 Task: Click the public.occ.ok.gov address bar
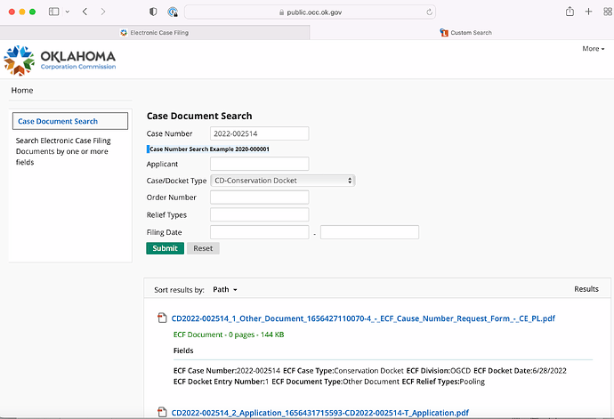(310, 12)
